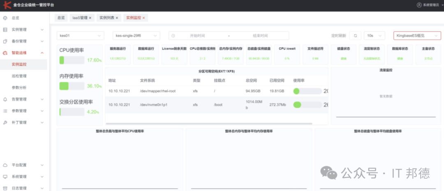Close the 实例列表 tab

[x=117, y=18]
